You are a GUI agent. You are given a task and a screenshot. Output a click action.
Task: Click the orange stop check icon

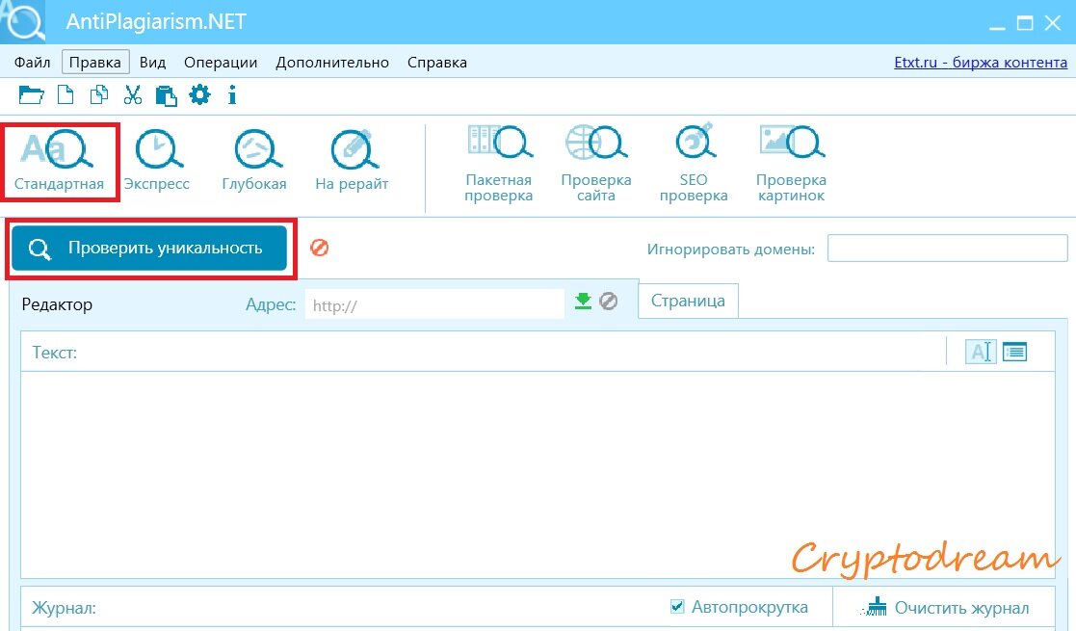[x=319, y=248]
